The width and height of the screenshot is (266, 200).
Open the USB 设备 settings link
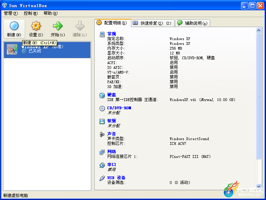116,178
